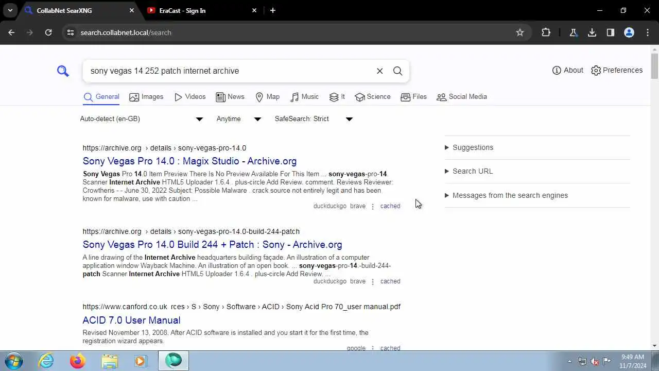Launch Firefox from taskbar
Screen dimensions: 659x371
click(78, 361)
